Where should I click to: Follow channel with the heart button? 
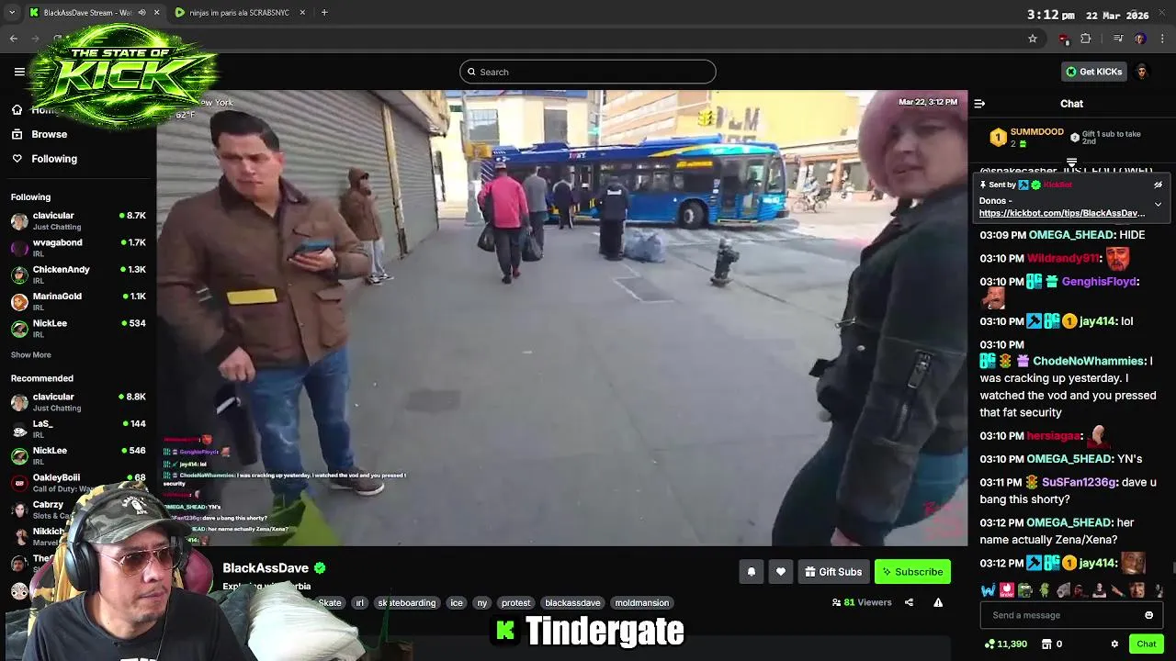coord(780,572)
